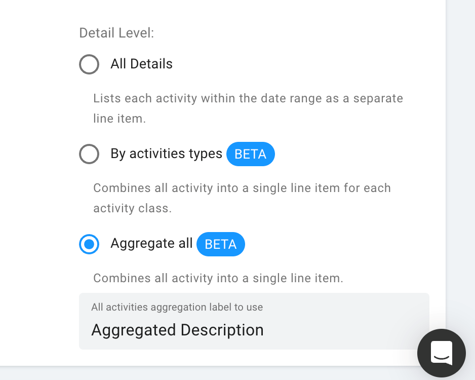
Task: Focus the Aggregated Description text field
Action: tap(254, 321)
